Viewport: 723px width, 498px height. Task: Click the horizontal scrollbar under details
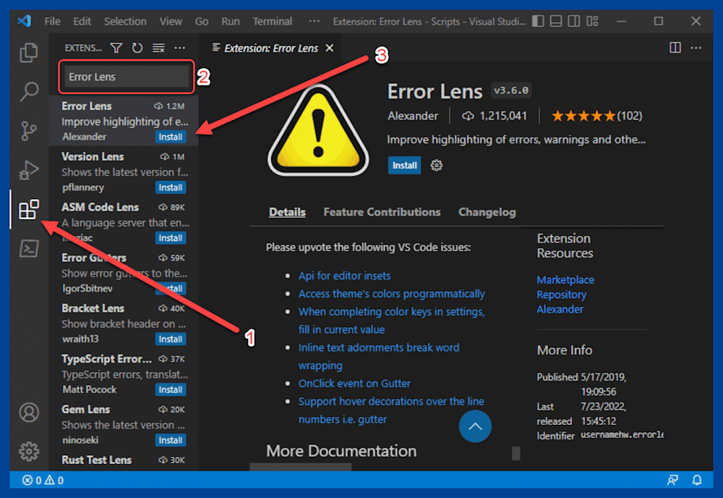tap(301, 467)
